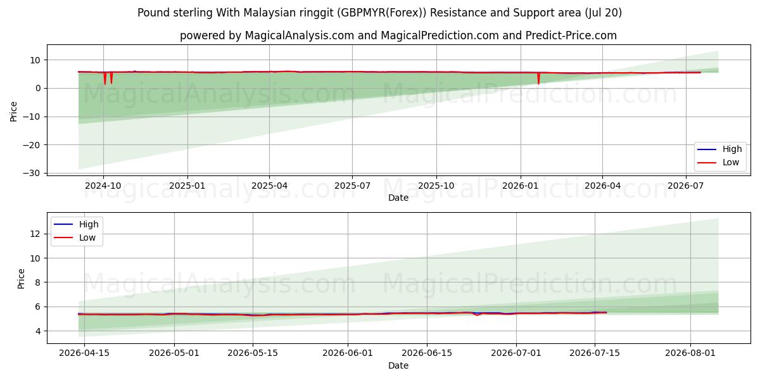The height and width of the screenshot is (380, 760).
Task: Click the '12' price tick on the bottom chart
Action: pyautogui.click(x=37, y=234)
